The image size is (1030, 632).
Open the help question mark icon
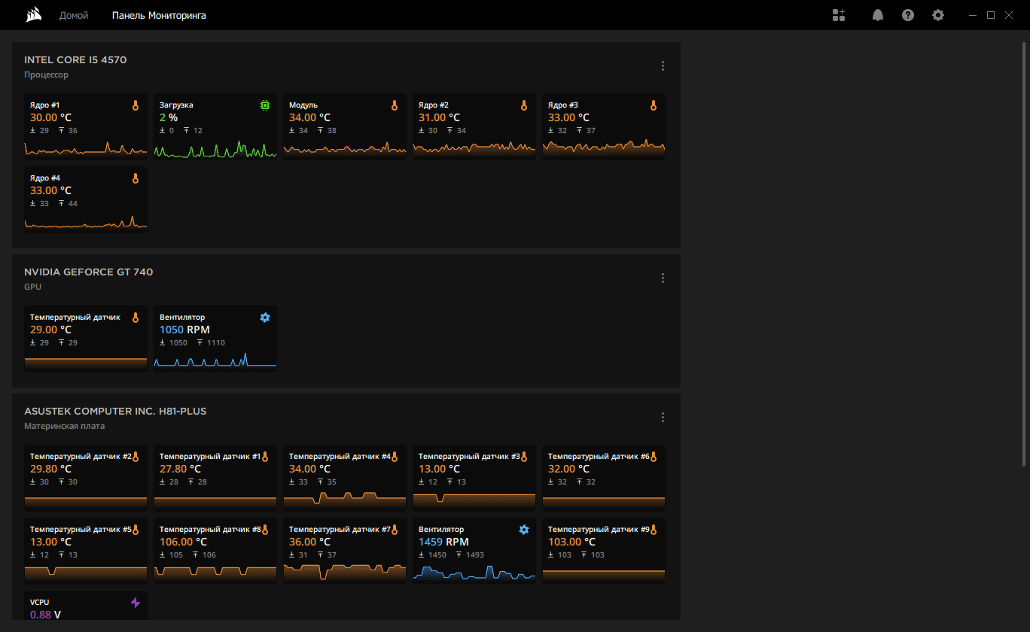coord(908,15)
